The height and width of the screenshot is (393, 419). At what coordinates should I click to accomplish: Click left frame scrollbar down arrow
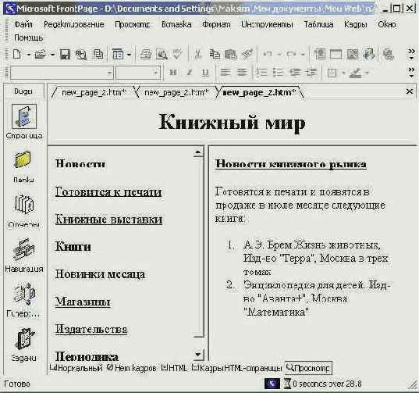(x=198, y=355)
